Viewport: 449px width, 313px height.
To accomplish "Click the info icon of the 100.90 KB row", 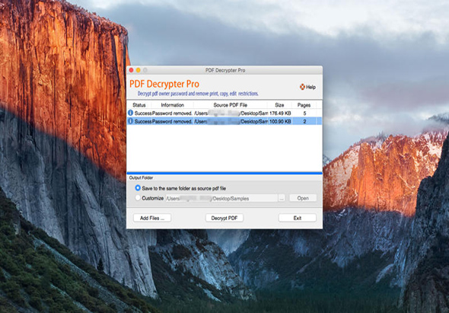I will pyautogui.click(x=131, y=121).
